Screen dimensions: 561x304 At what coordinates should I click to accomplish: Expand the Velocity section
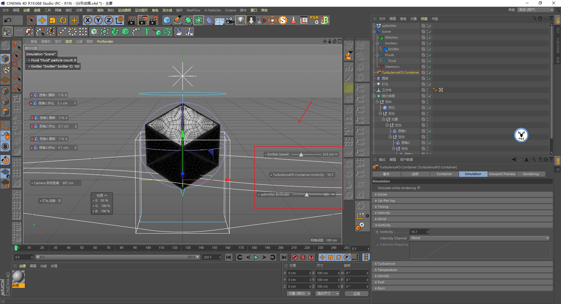point(463,213)
